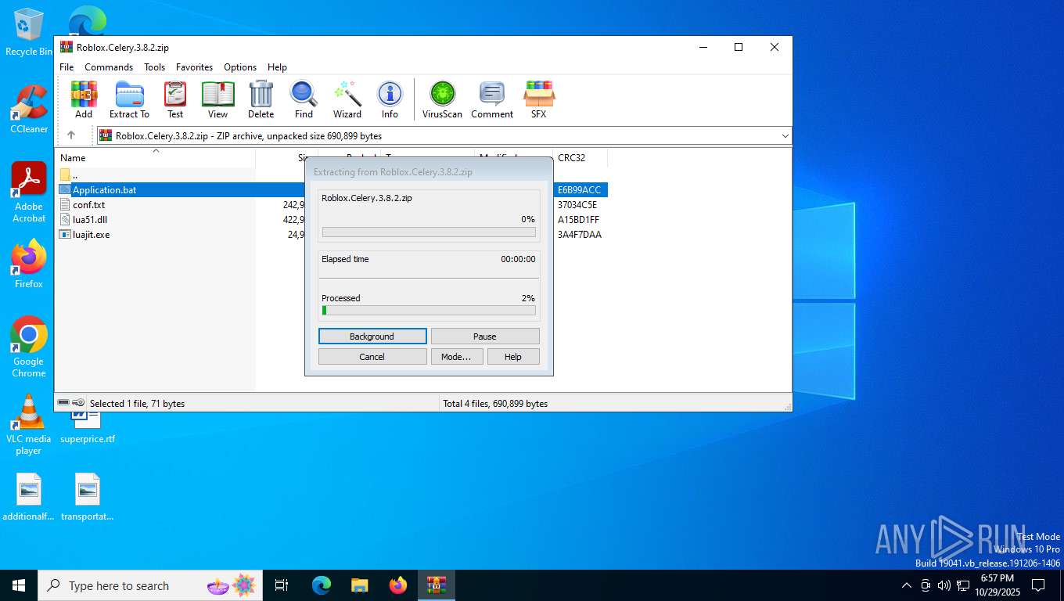This screenshot has height=601, width=1064.
Task: Sort by the Name column header
Action: (156, 157)
